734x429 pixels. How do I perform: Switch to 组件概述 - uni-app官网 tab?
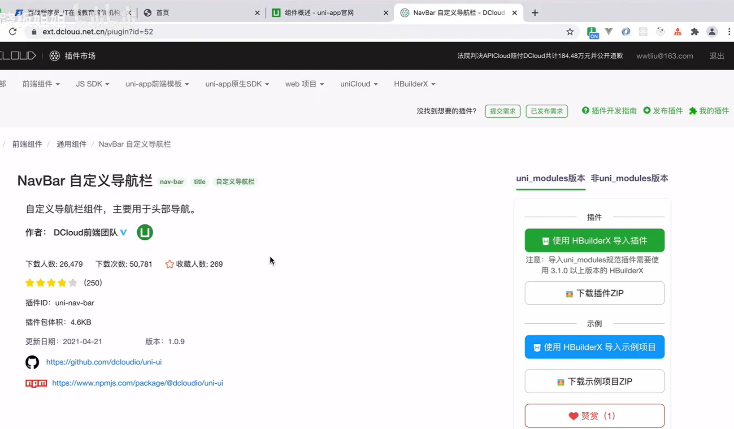pyautogui.click(x=330, y=13)
